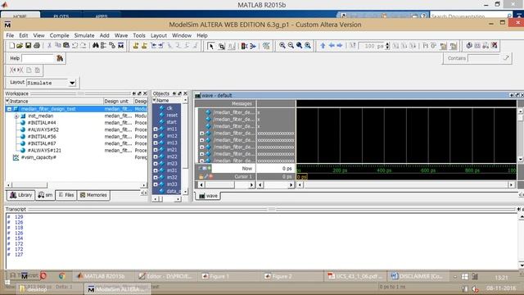Switch to the Files workspace tab
The width and height of the screenshot is (524, 295).
[66, 195]
